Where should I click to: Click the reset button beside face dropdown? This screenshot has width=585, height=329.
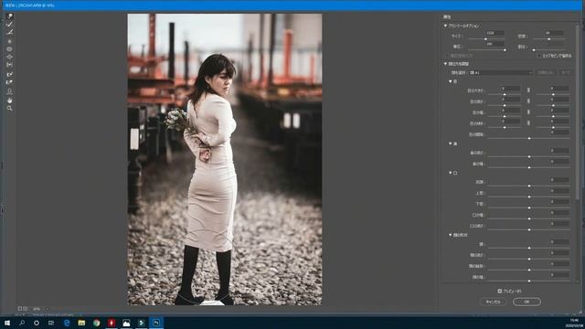pyautogui.click(x=546, y=73)
